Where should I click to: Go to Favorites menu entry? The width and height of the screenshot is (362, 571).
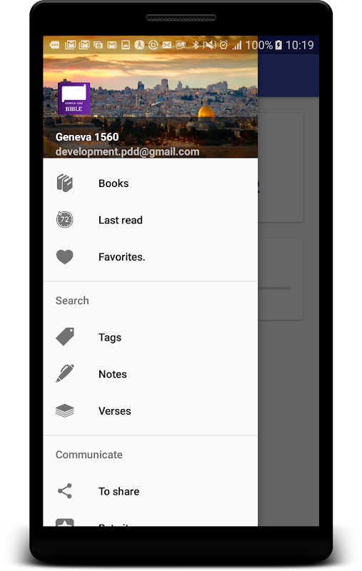pos(151,257)
